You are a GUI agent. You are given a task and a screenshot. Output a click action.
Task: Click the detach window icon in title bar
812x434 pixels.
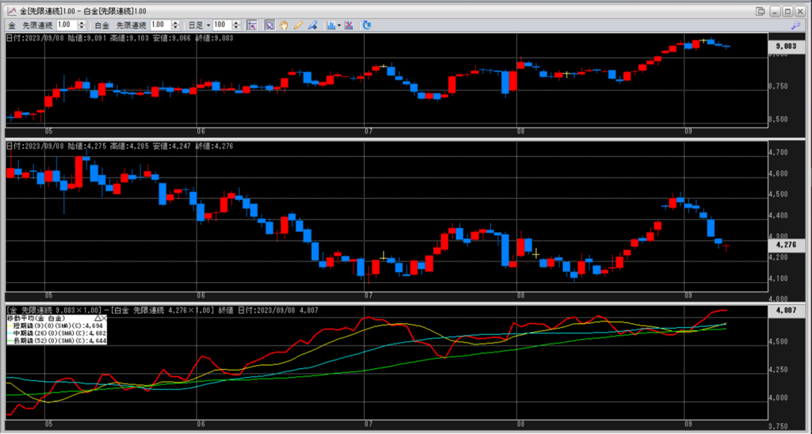pos(760,10)
